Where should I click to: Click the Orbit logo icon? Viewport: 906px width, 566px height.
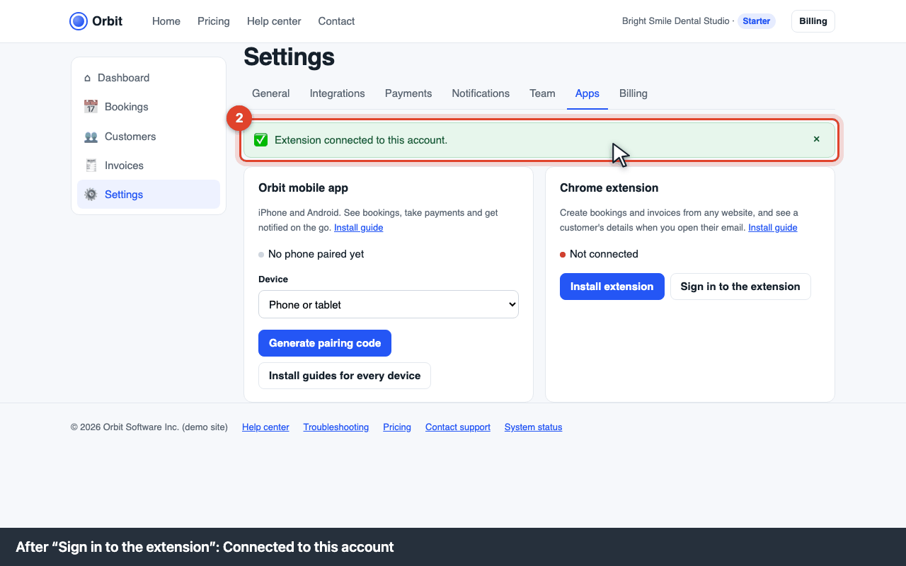point(79,21)
